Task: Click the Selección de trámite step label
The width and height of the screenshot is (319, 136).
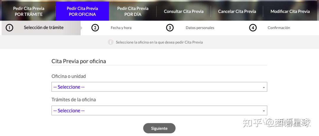Action: point(44,28)
